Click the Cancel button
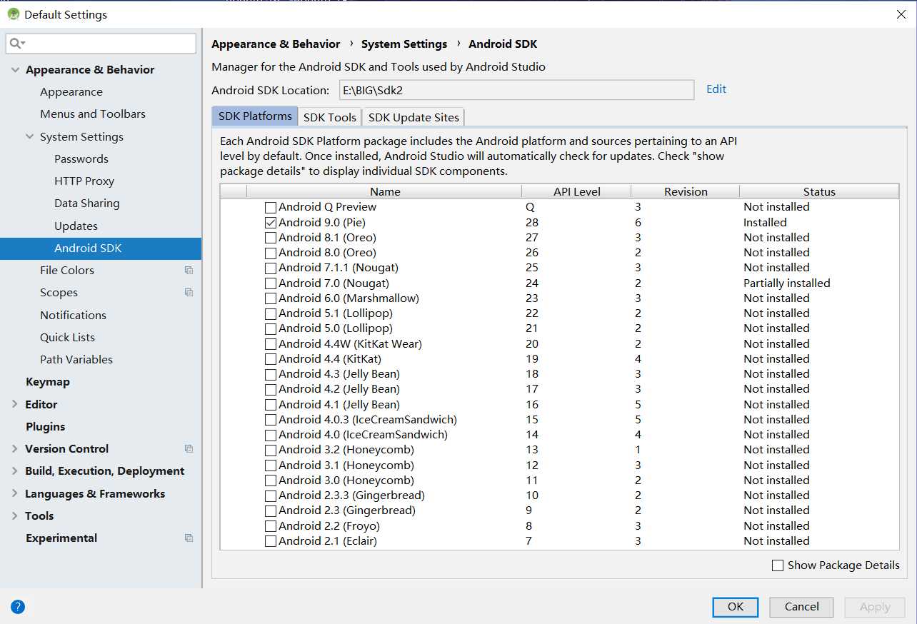The width and height of the screenshot is (917, 624). pyautogui.click(x=801, y=607)
